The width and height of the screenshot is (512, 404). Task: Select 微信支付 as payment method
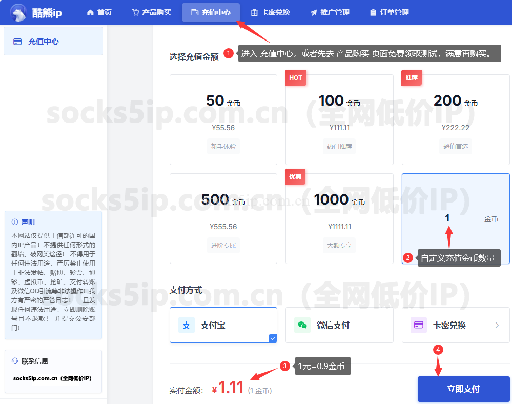click(x=339, y=325)
